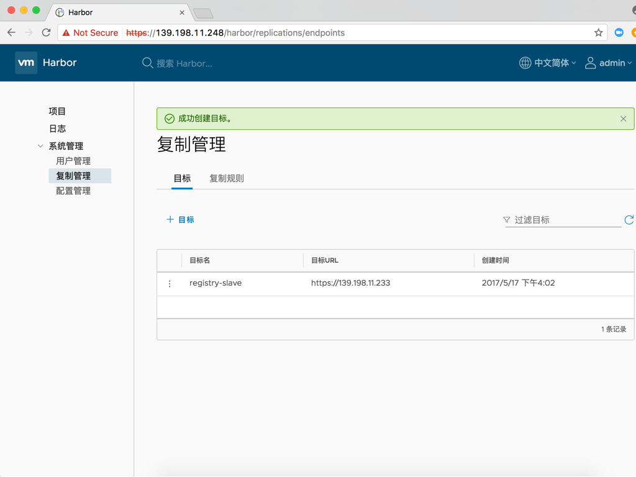Viewport: 636px width, 477px height.
Task: Select the 目标 tab
Action: coord(181,177)
